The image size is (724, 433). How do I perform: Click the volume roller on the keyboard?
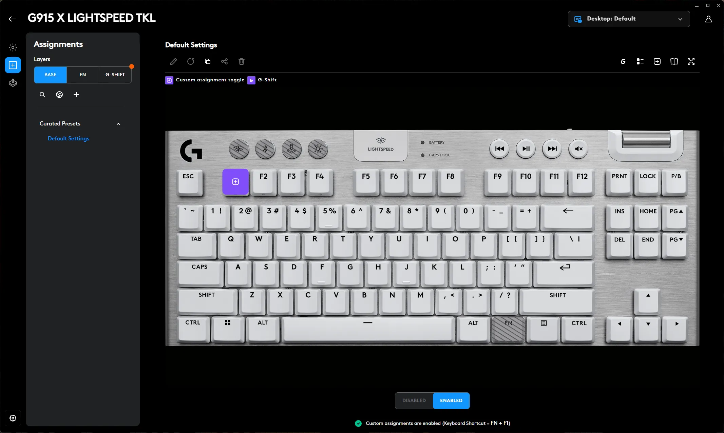tap(646, 140)
